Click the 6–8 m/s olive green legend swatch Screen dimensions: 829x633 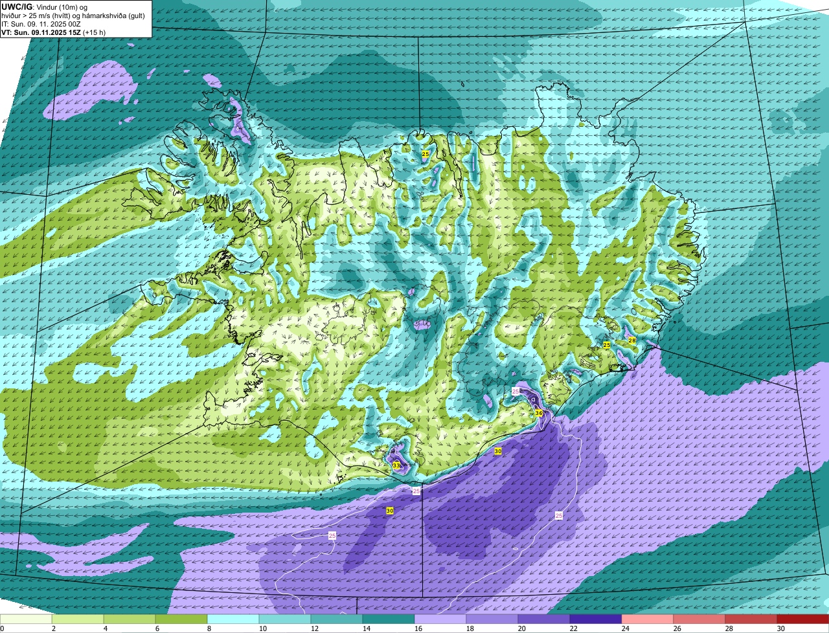coord(181,619)
